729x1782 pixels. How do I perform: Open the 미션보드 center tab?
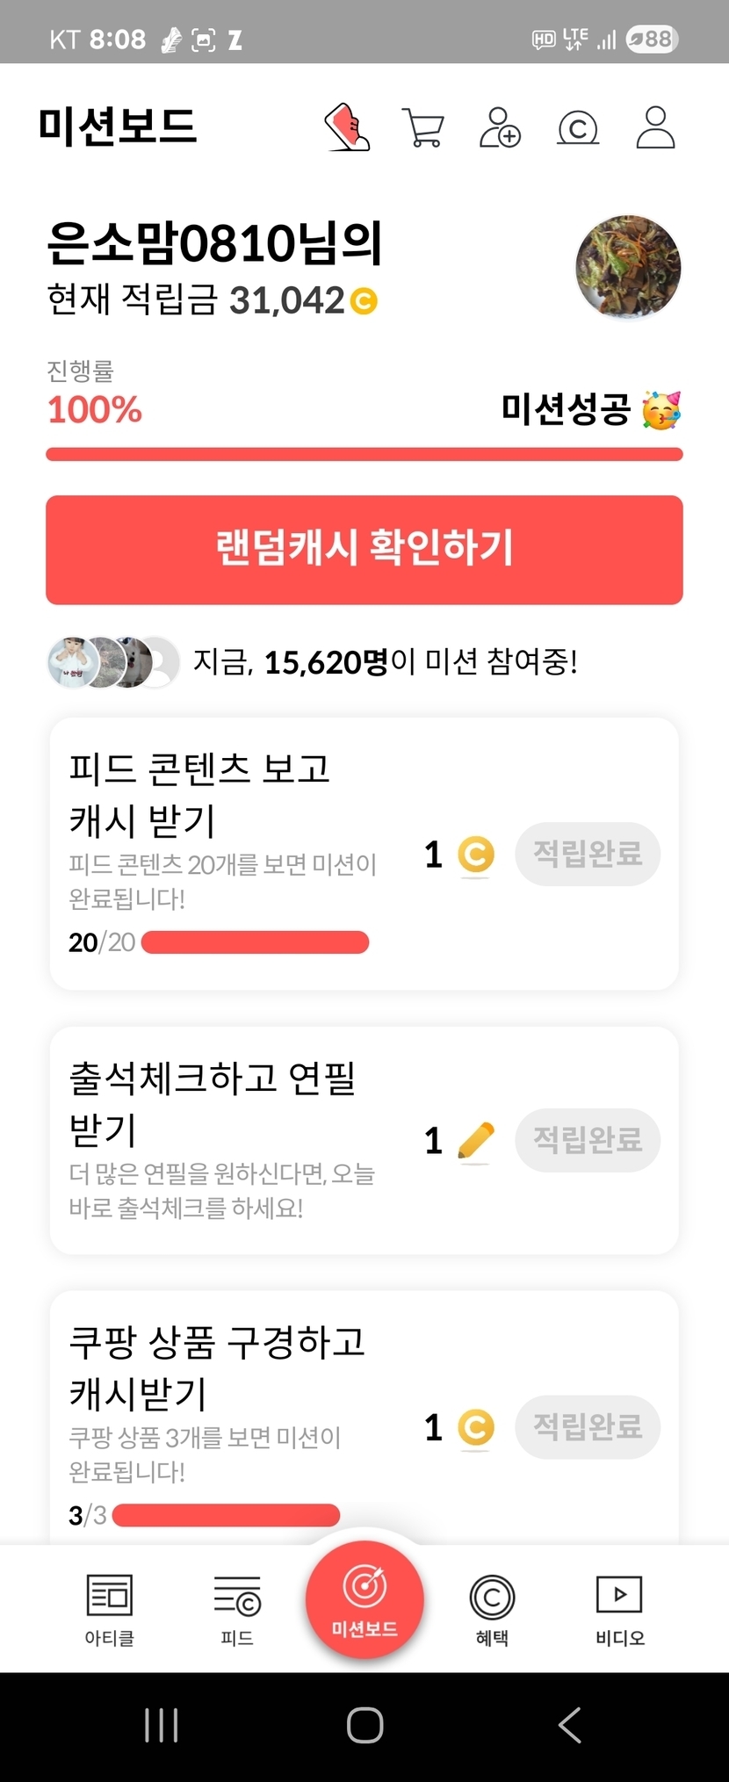[x=364, y=1600]
